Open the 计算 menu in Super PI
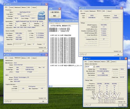 pos(51,24)
